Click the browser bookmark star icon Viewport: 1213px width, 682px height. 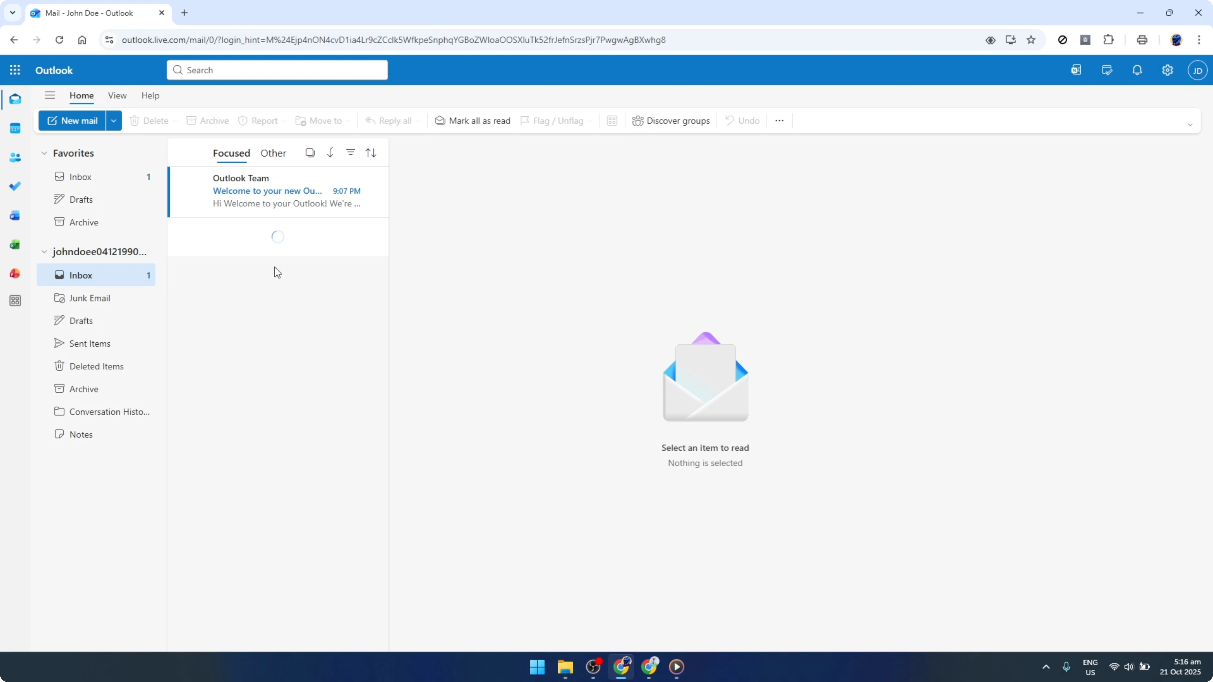point(1031,40)
